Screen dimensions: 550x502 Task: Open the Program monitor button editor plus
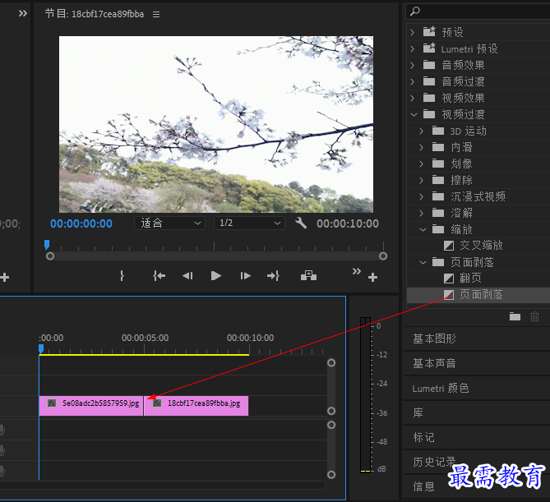click(x=373, y=278)
